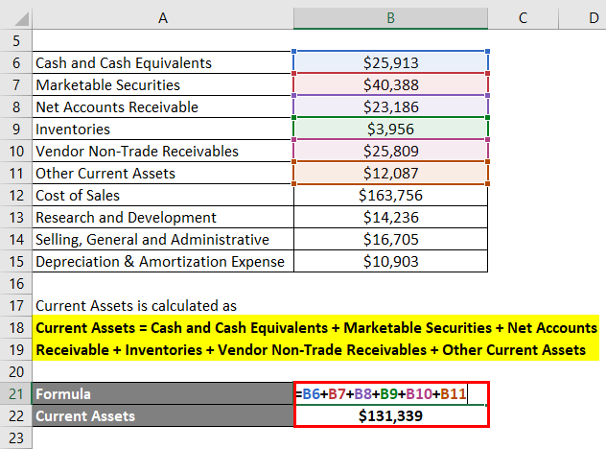
Task: Select row 10 header
Action: [16, 151]
